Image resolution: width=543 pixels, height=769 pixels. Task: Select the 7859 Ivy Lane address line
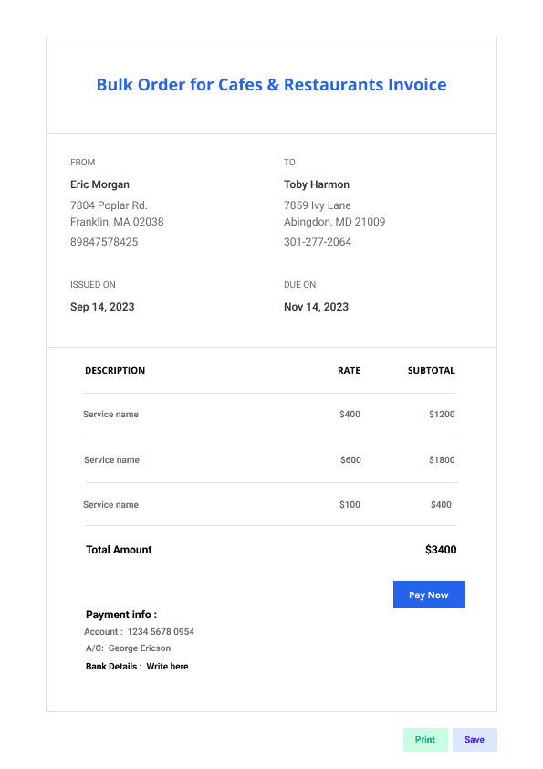317,205
